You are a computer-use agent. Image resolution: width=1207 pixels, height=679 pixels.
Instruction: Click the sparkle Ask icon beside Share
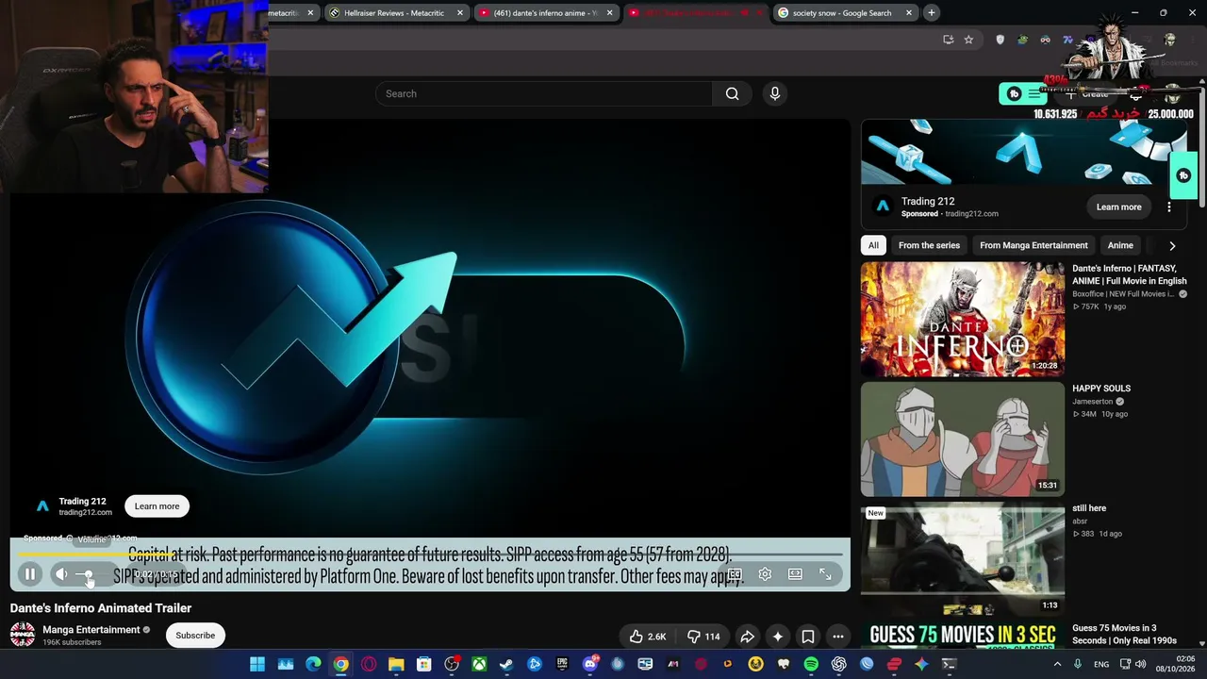pos(777,637)
